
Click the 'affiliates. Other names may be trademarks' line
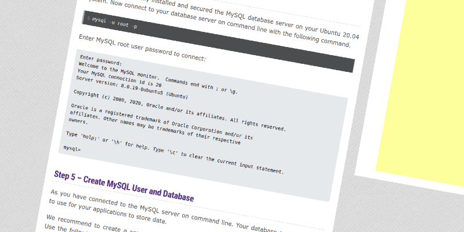click(145, 125)
